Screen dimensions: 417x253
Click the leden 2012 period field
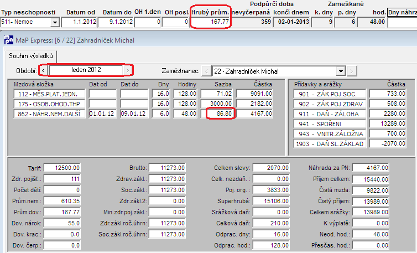coord(86,70)
